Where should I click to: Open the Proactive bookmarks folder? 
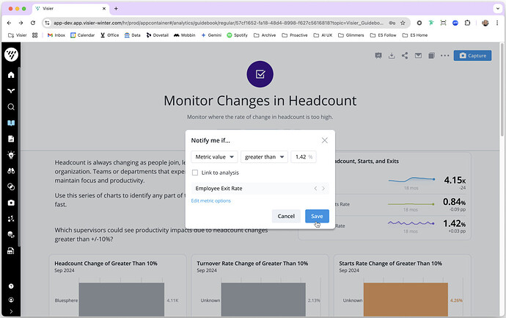[295, 35]
